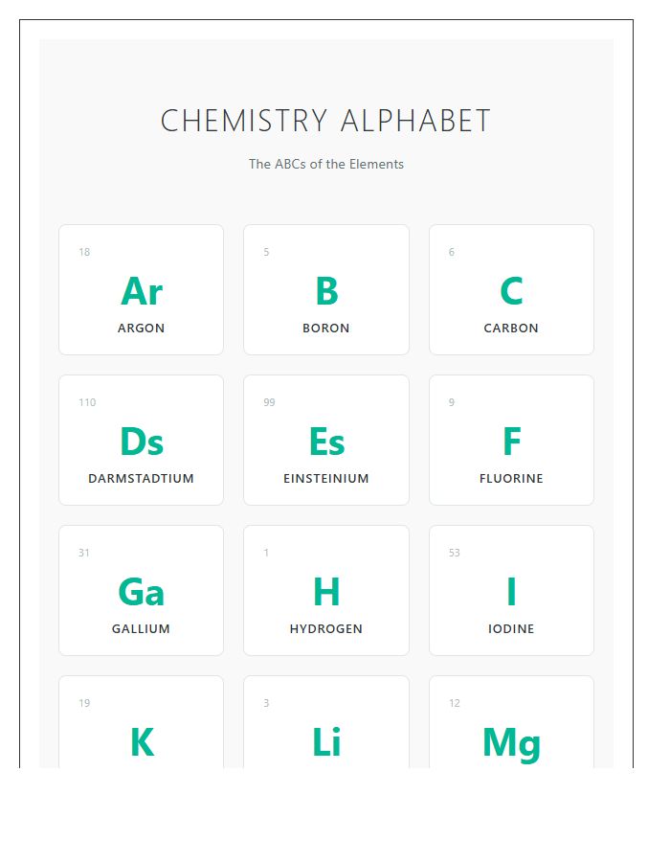The image size is (670, 862).
Task: Click atomic number 18 on Argon card
Action: [x=84, y=252]
